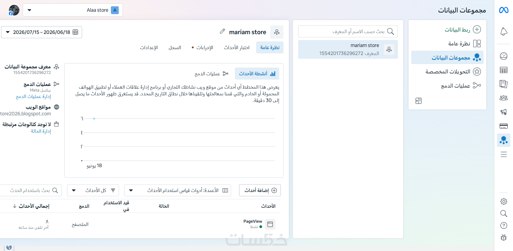Click the قيد الاستخدام في column header

tap(116, 206)
